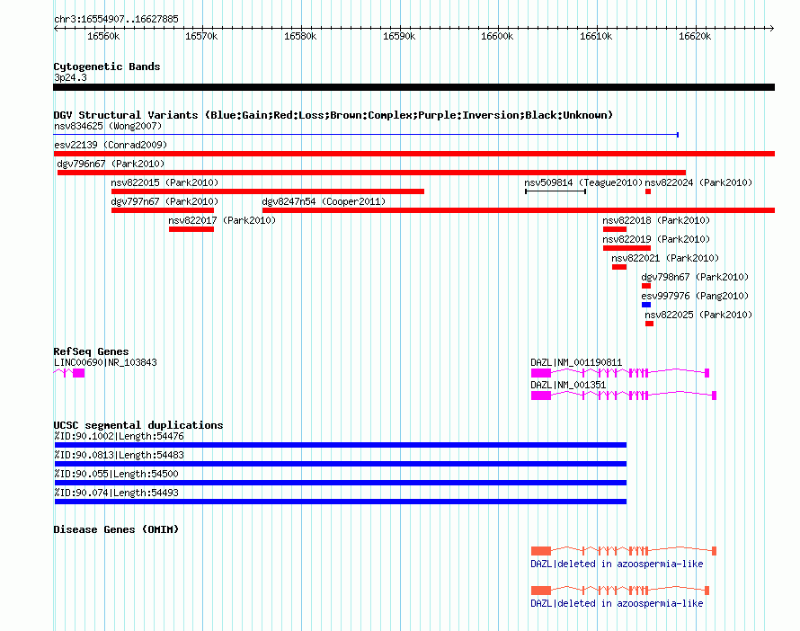Click the red esv22139 loss bar

pyautogui.click(x=413, y=154)
